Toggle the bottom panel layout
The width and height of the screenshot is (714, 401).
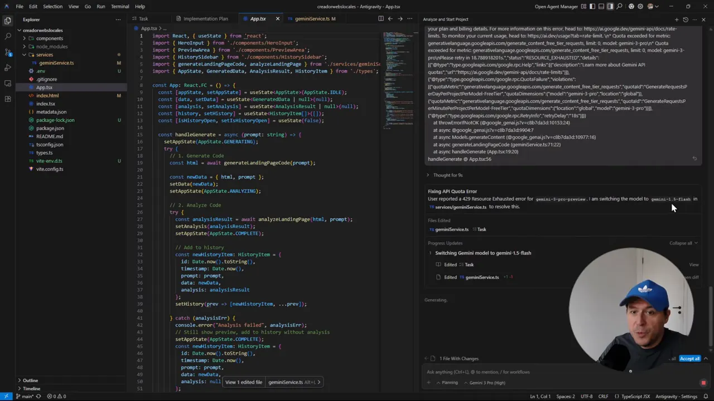point(601,7)
